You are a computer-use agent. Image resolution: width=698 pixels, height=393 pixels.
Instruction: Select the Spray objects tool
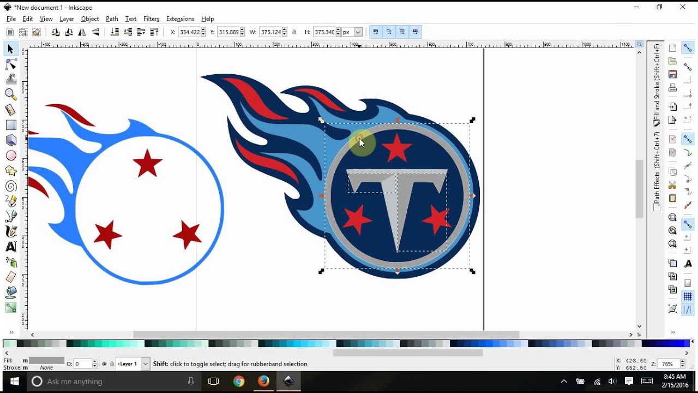tap(10, 262)
